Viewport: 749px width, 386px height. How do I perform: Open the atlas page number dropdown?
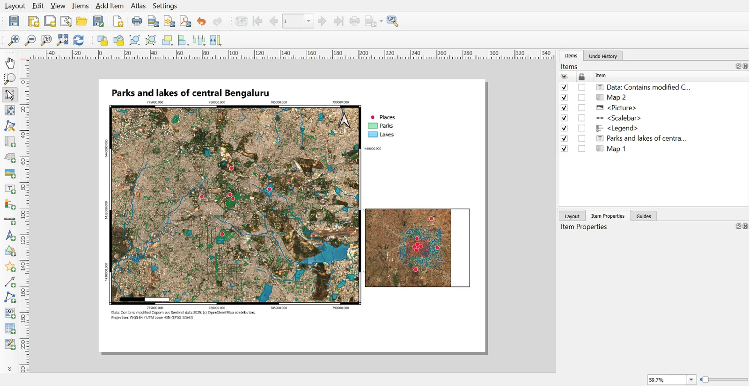click(x=308, y=21)
